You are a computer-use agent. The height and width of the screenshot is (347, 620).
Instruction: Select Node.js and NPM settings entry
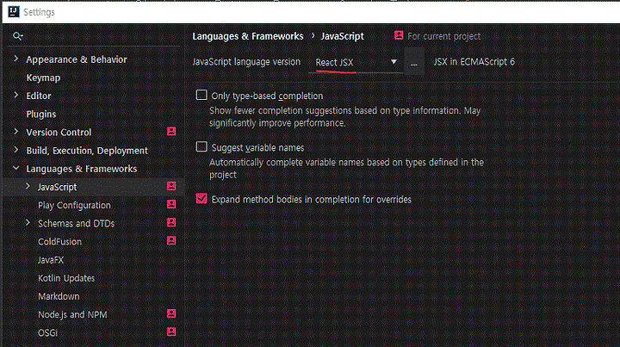click(x=72, y=314)
